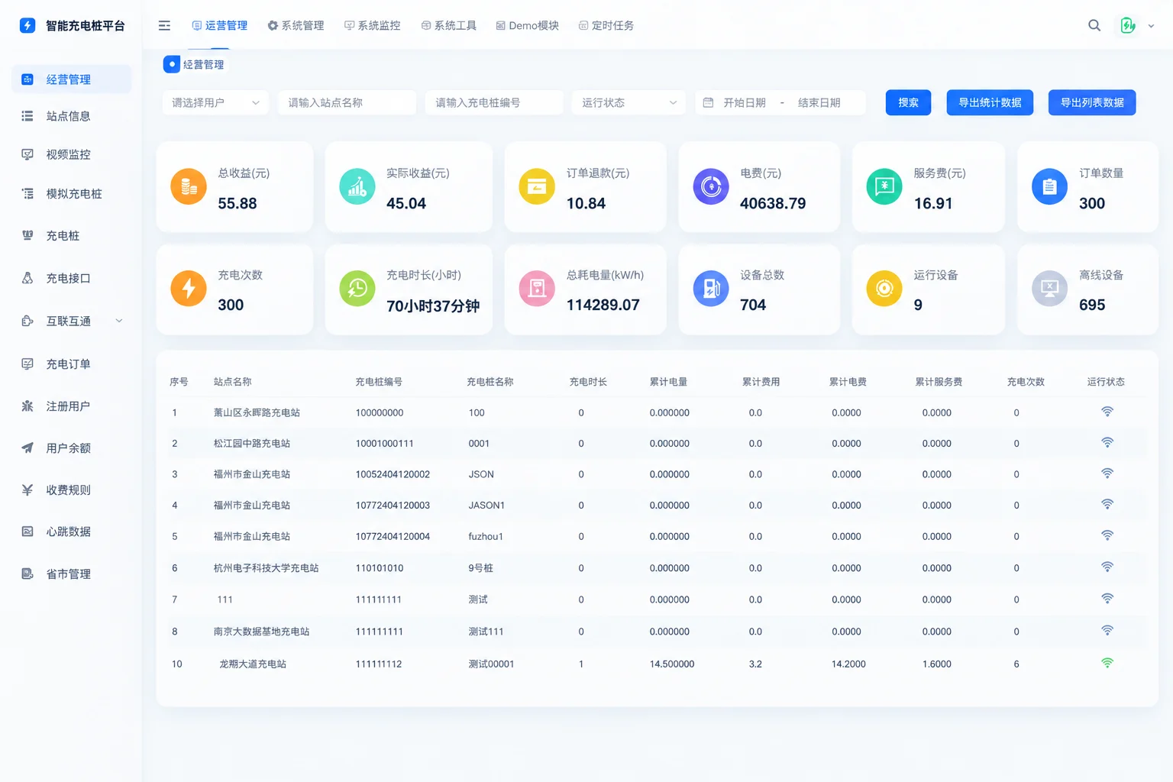This screenshot has width=1173, height=782.
Task: Click the green 服务费 icon
Action: click(884, 186)
